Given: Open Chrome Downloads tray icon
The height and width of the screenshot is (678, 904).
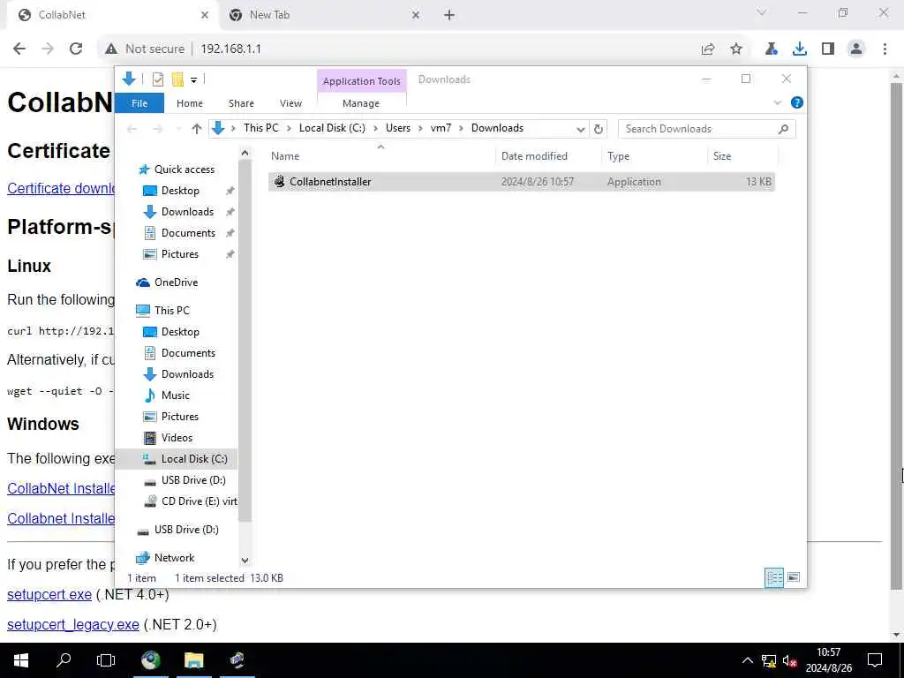Looking at the screenshot, I should (x=800, y=49).
